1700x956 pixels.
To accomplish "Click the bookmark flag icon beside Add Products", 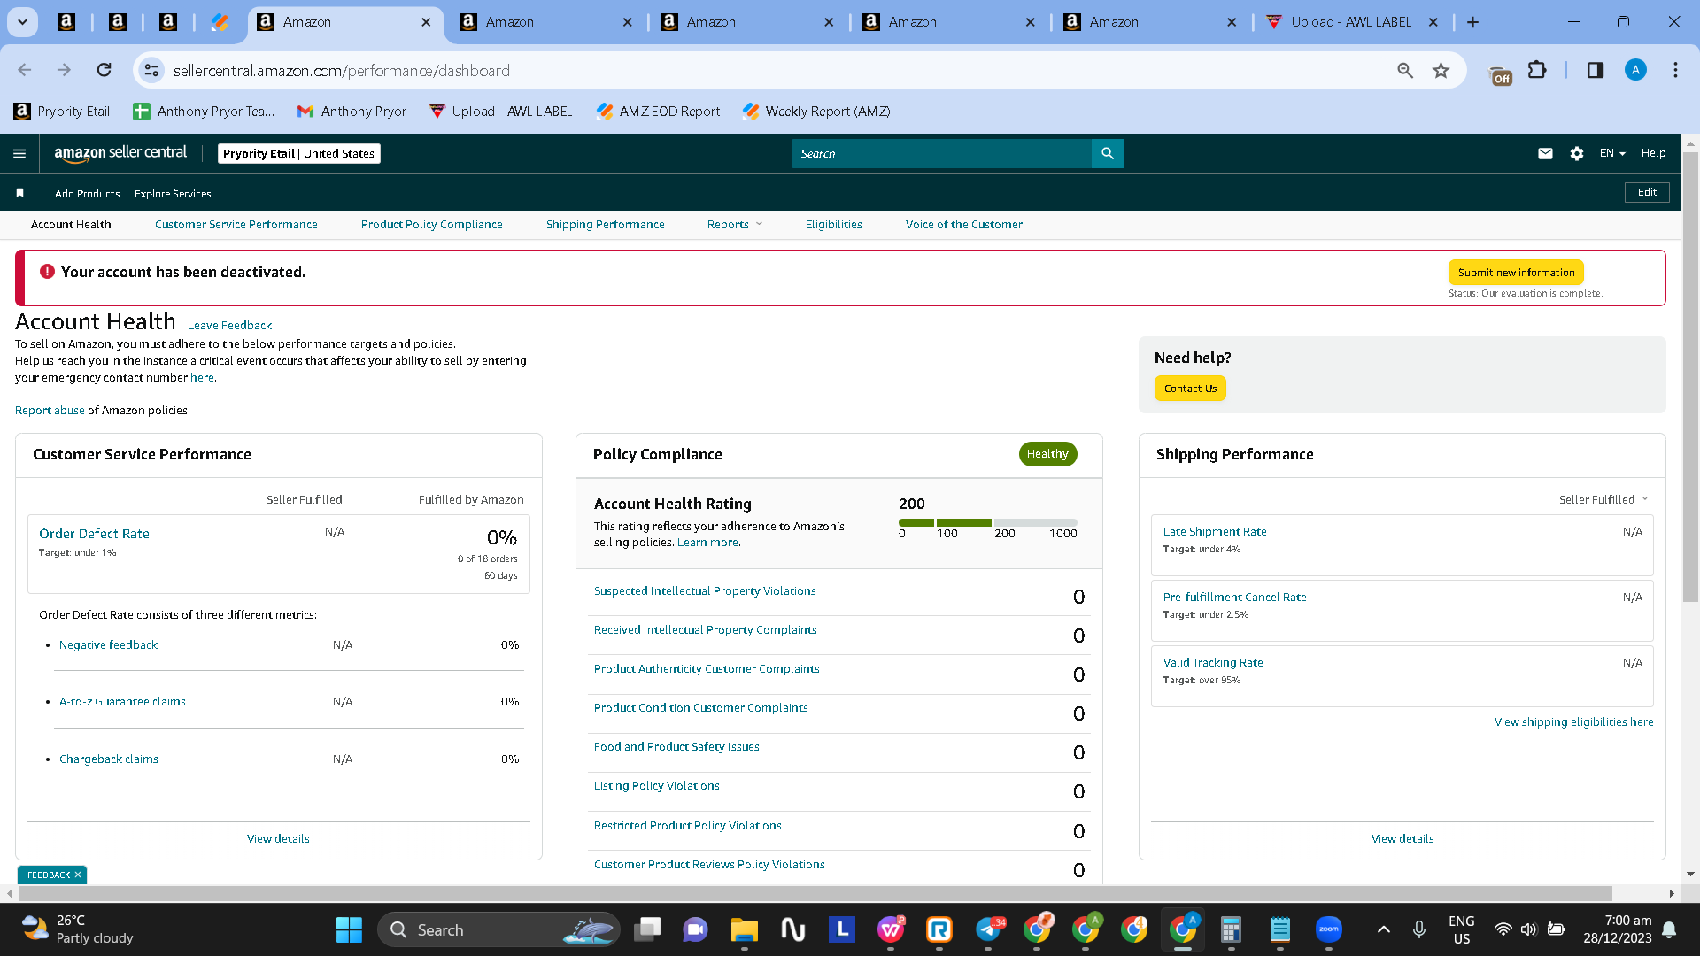I will point(19,193).
